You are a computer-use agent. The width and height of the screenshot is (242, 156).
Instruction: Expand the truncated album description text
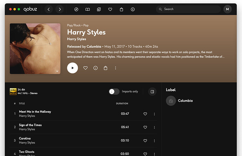(146, 54)
